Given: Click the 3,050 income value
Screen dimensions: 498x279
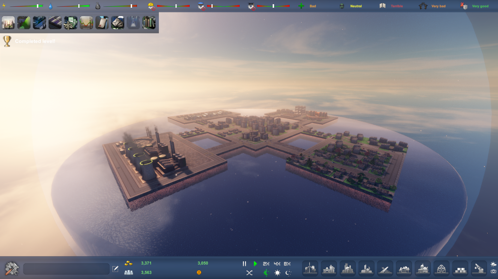Looking at the screenshot, I should [203, 263].
